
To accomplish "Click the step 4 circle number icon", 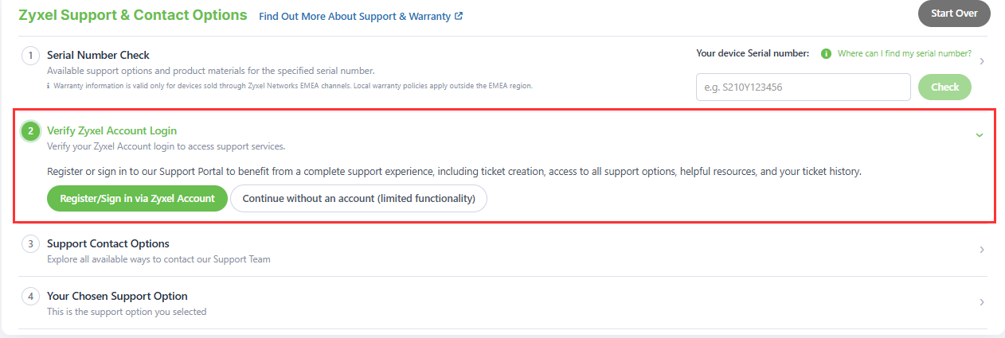I will [x=30, y=297].
